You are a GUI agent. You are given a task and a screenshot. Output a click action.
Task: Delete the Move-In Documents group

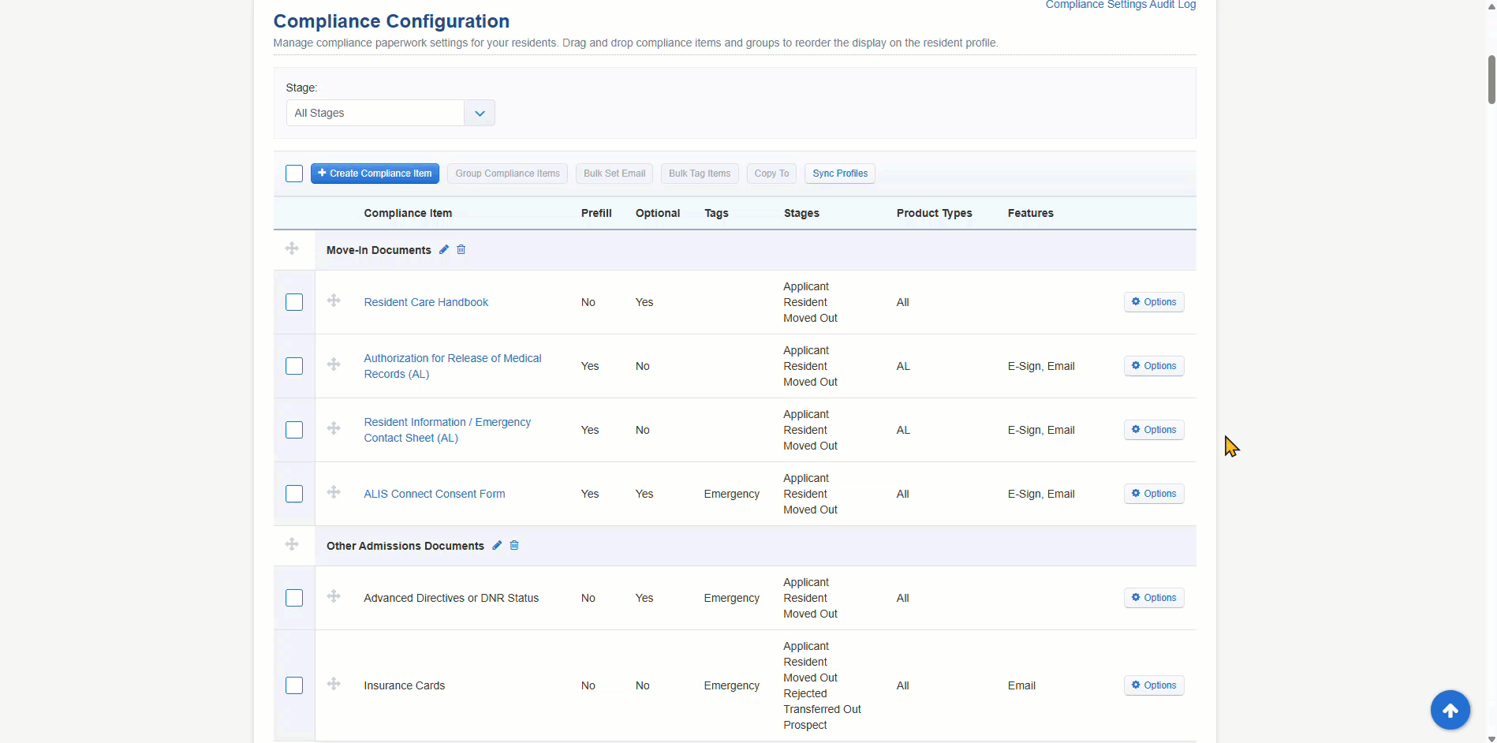(461, 249)
